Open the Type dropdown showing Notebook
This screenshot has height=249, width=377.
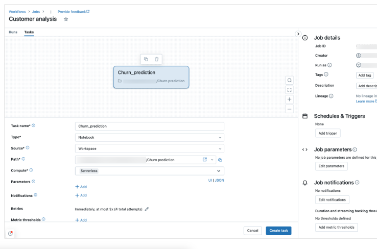[149, 137]
